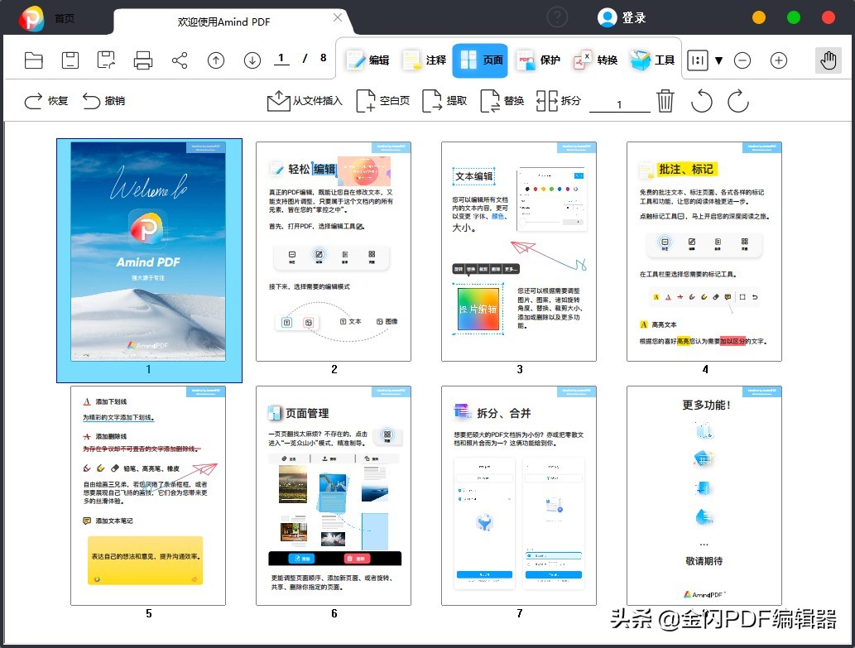Click the 撤销 undo button

tap(103, 101)
